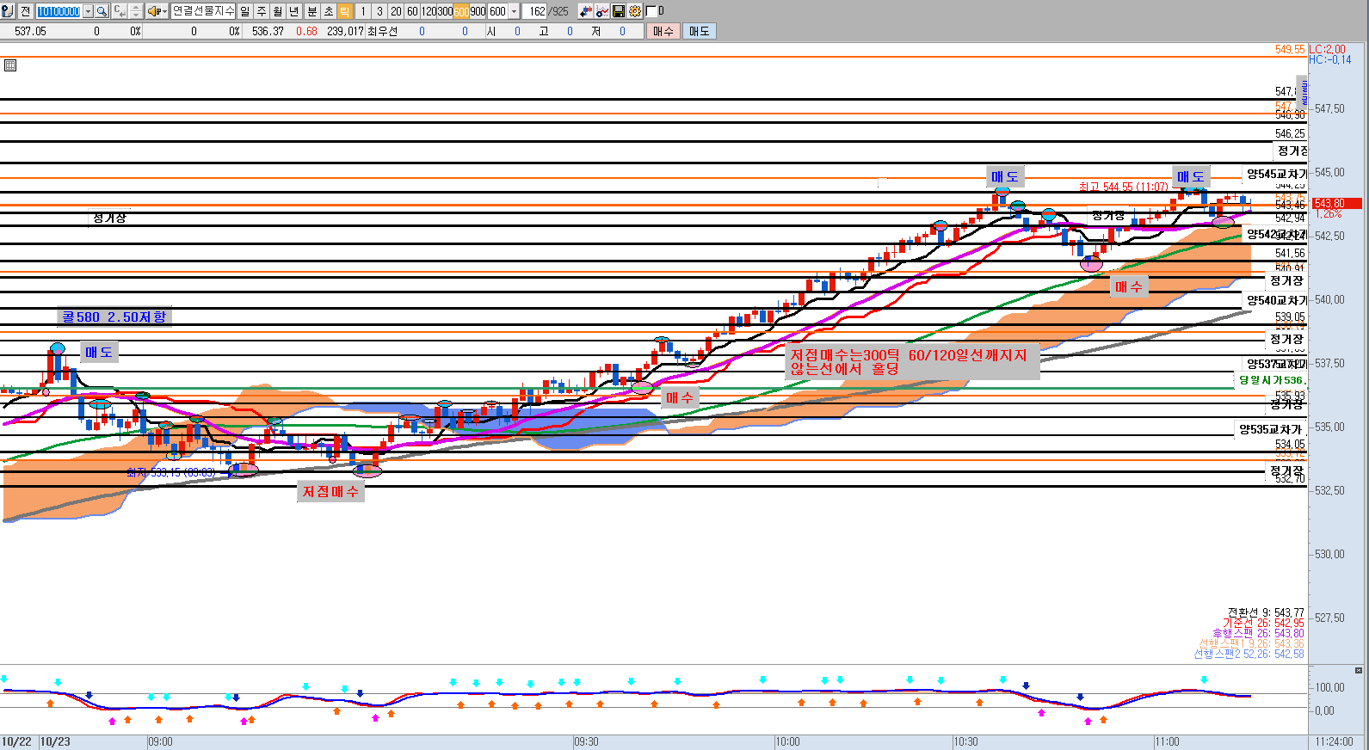1369x750 pixels.
Task: Select the 분 (minute) period toggle
Action: (311, 11)
